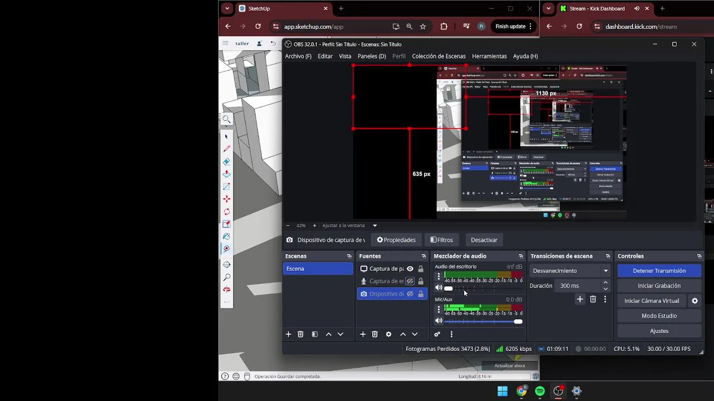Select the SketchUp Paint Bucket tool
This screenshot has height=401, width=714.
(x=226, y=237)
